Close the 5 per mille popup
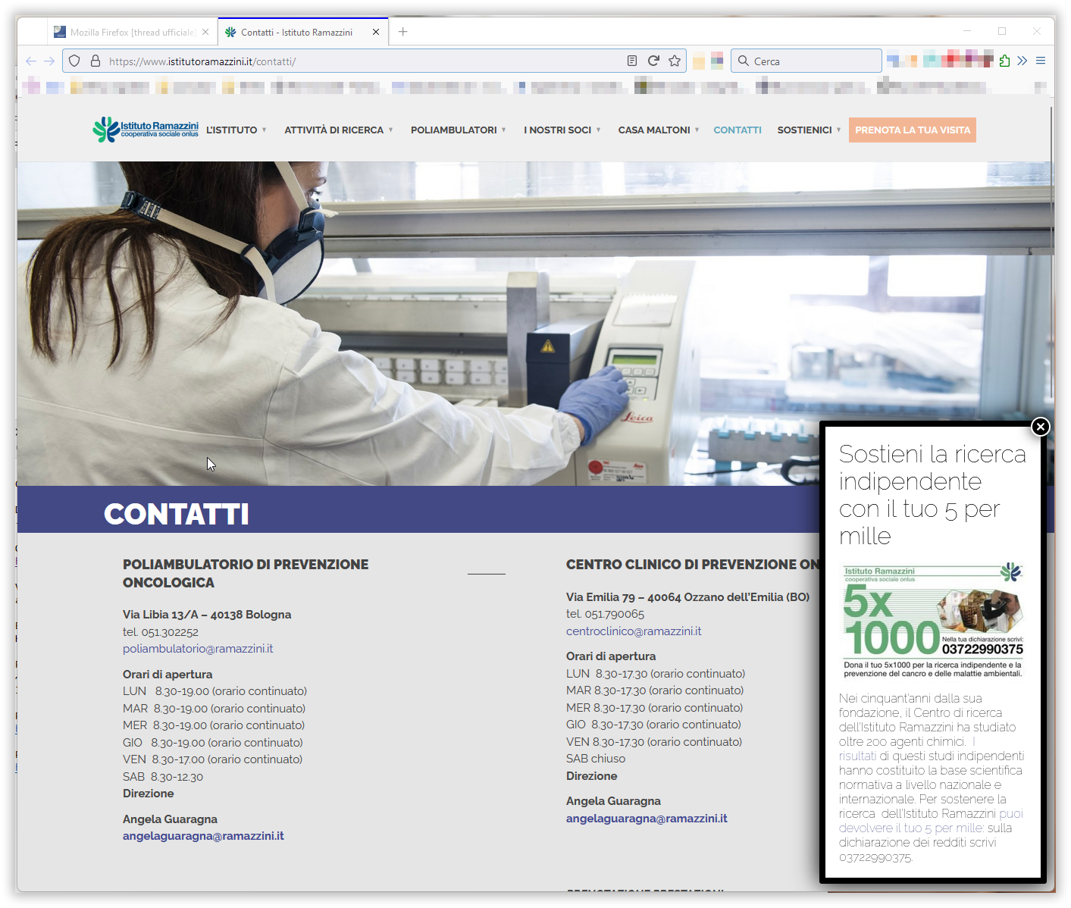This screenshot has height=908, width=1071. (1041, 427)
